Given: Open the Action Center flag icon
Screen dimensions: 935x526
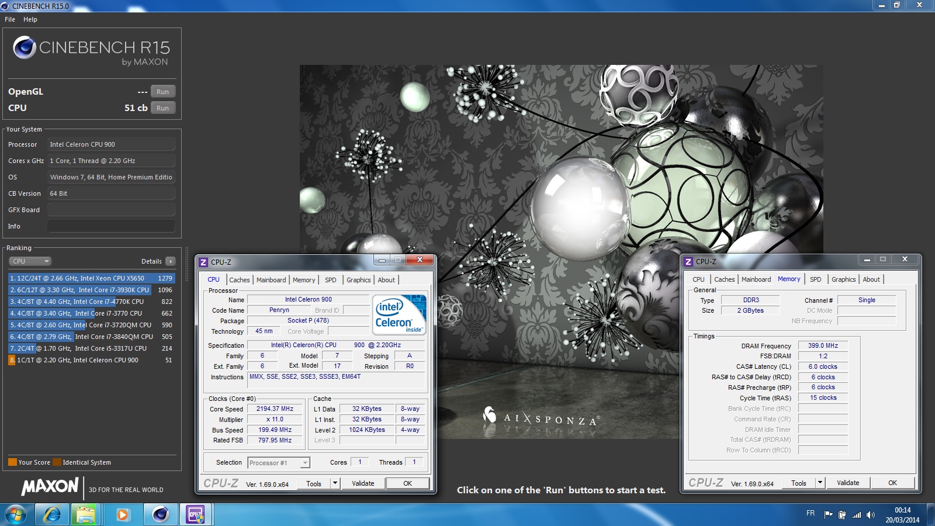Looking at the screenshot, I should click(828, 515).
